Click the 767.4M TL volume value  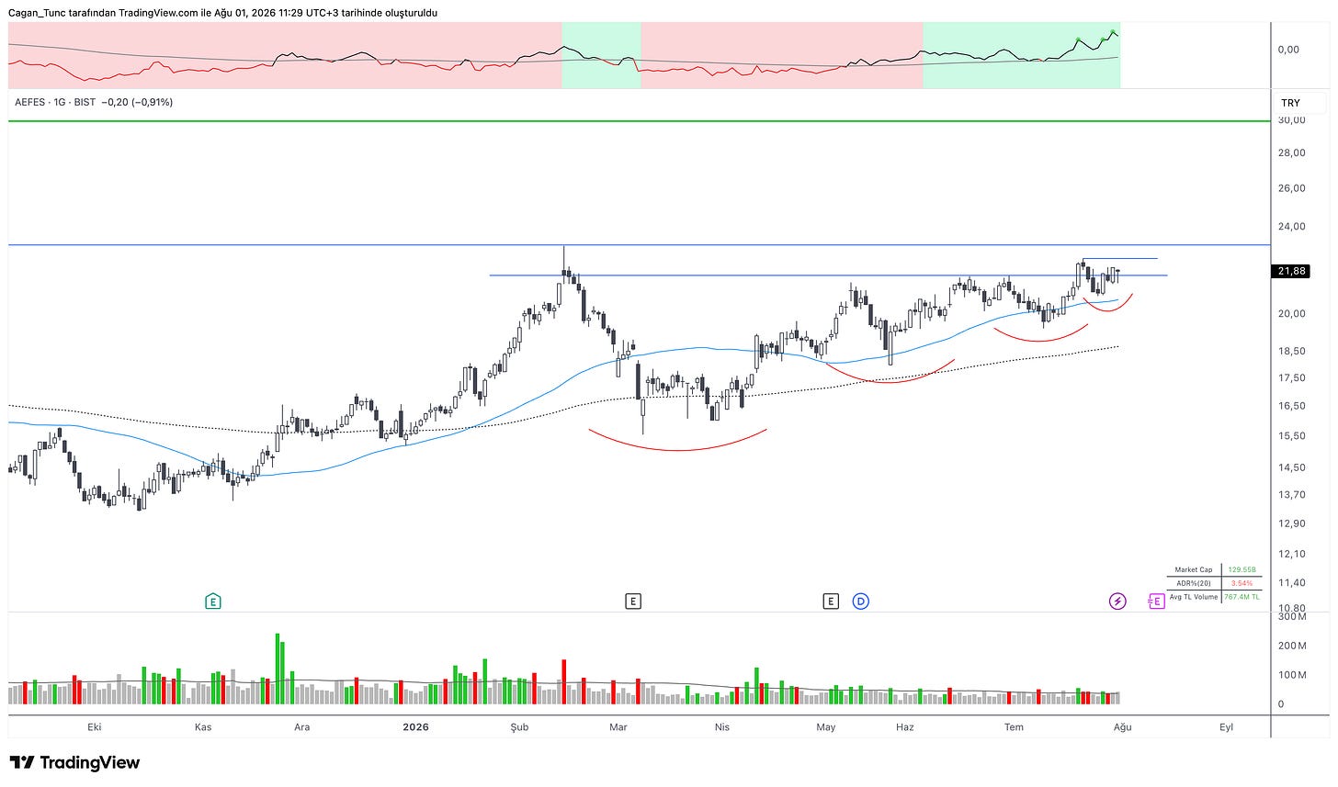coord(1242,597)
